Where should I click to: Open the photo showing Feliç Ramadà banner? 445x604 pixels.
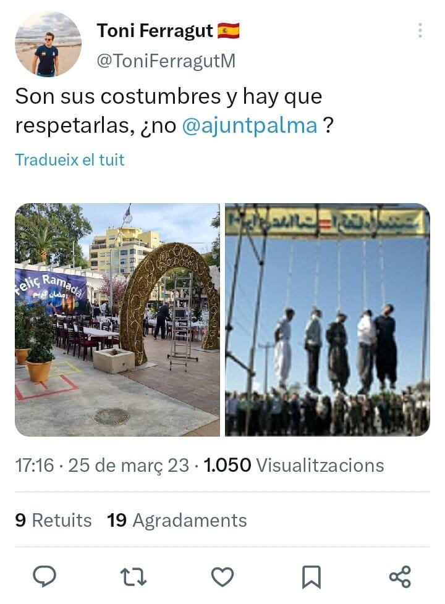tap(117, 320)
